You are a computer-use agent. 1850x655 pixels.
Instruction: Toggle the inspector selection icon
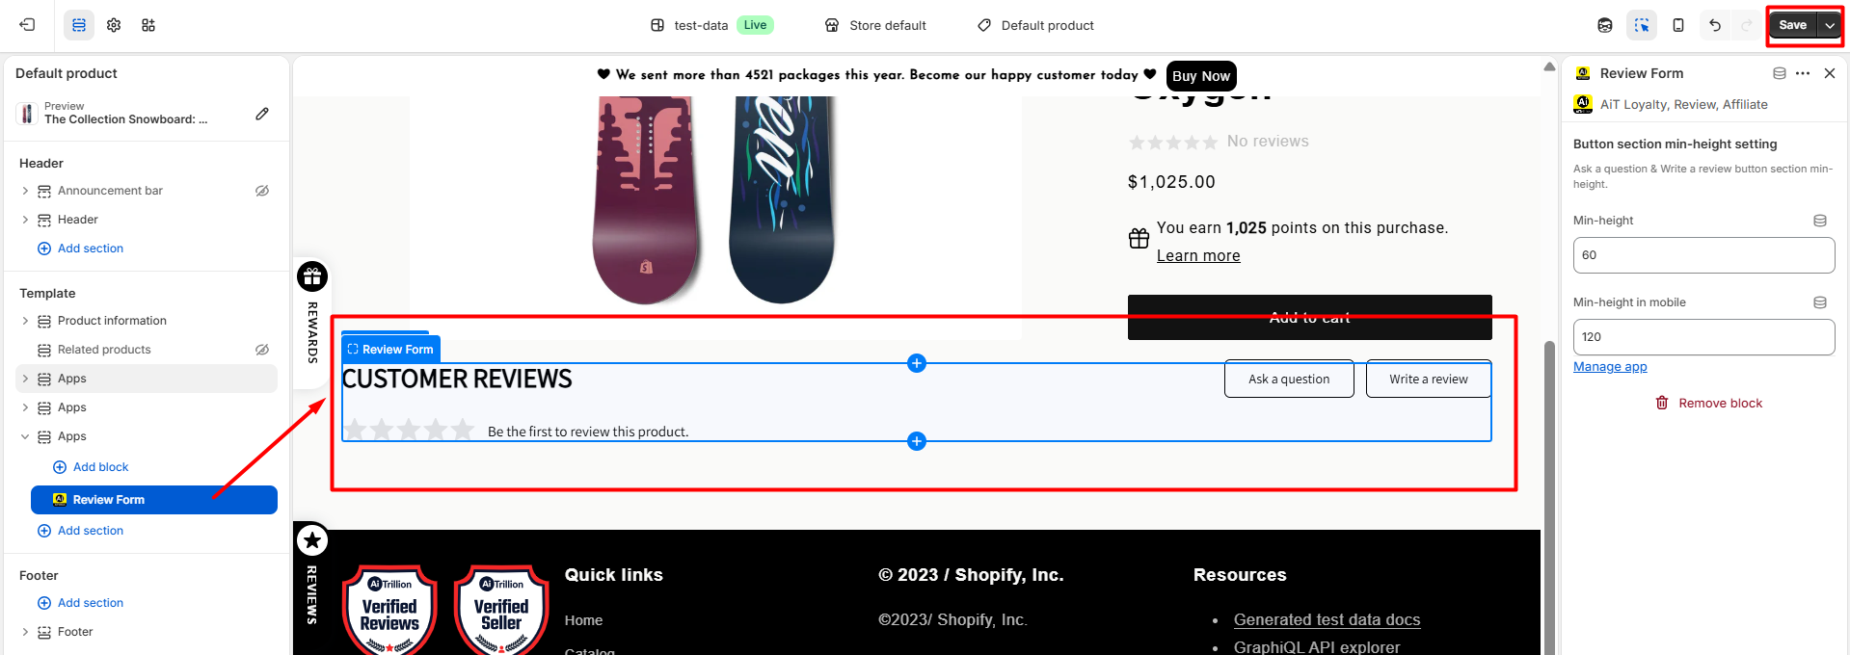[1642, 25]
